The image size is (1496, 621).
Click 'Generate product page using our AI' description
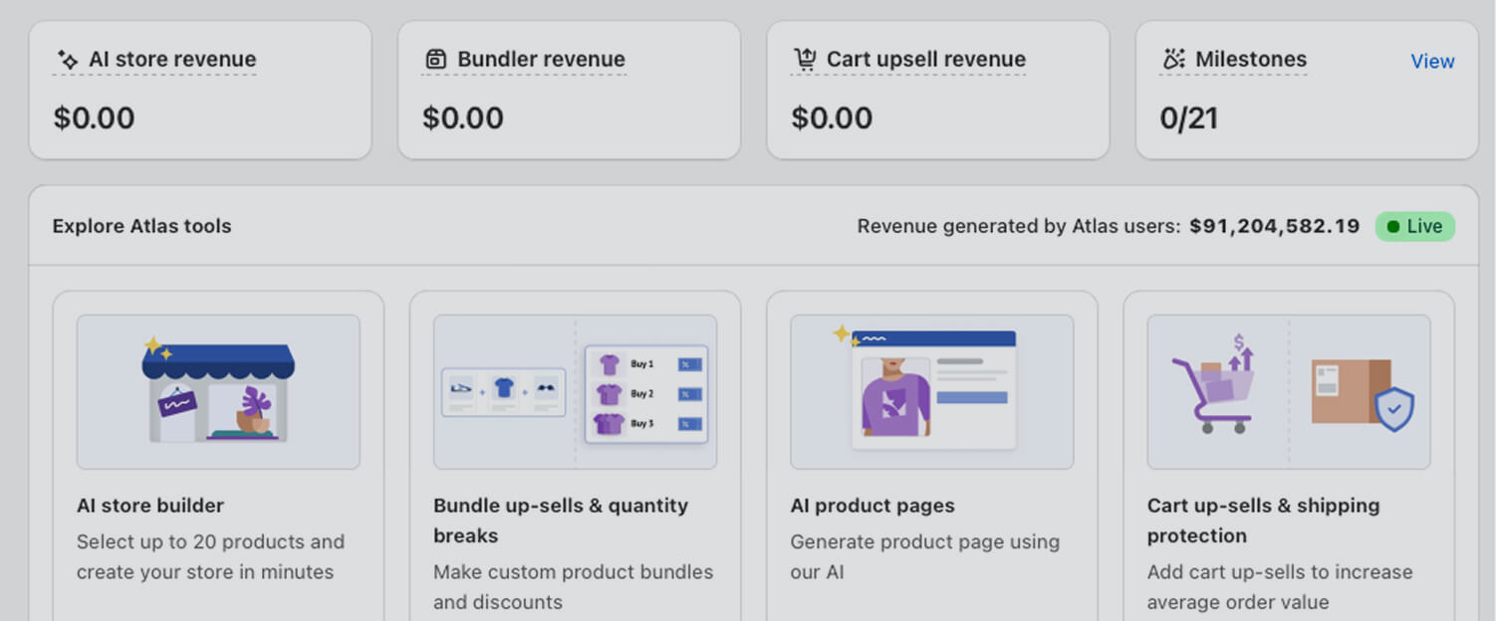(x=925, y=557)
